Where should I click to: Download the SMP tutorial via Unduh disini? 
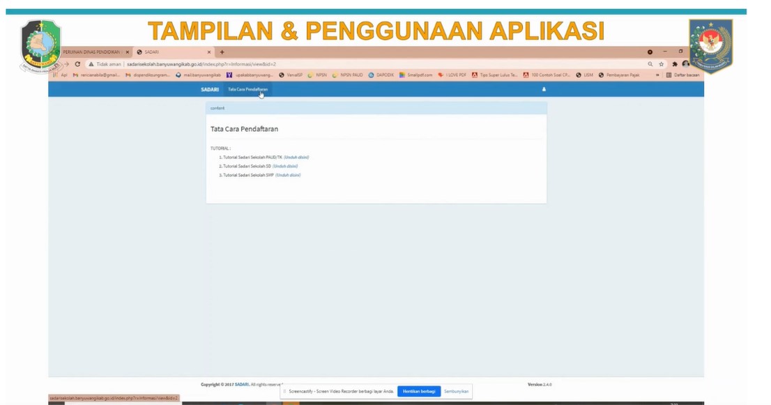pyautogui.click(x=288, y=176)
